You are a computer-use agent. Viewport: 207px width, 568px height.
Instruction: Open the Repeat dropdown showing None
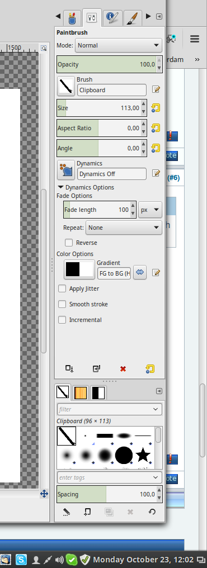(x=124, y=228)
